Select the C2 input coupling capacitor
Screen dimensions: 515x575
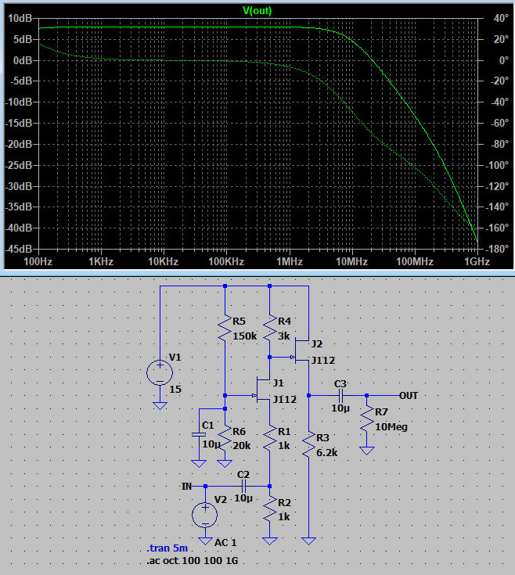pos(243,486)
